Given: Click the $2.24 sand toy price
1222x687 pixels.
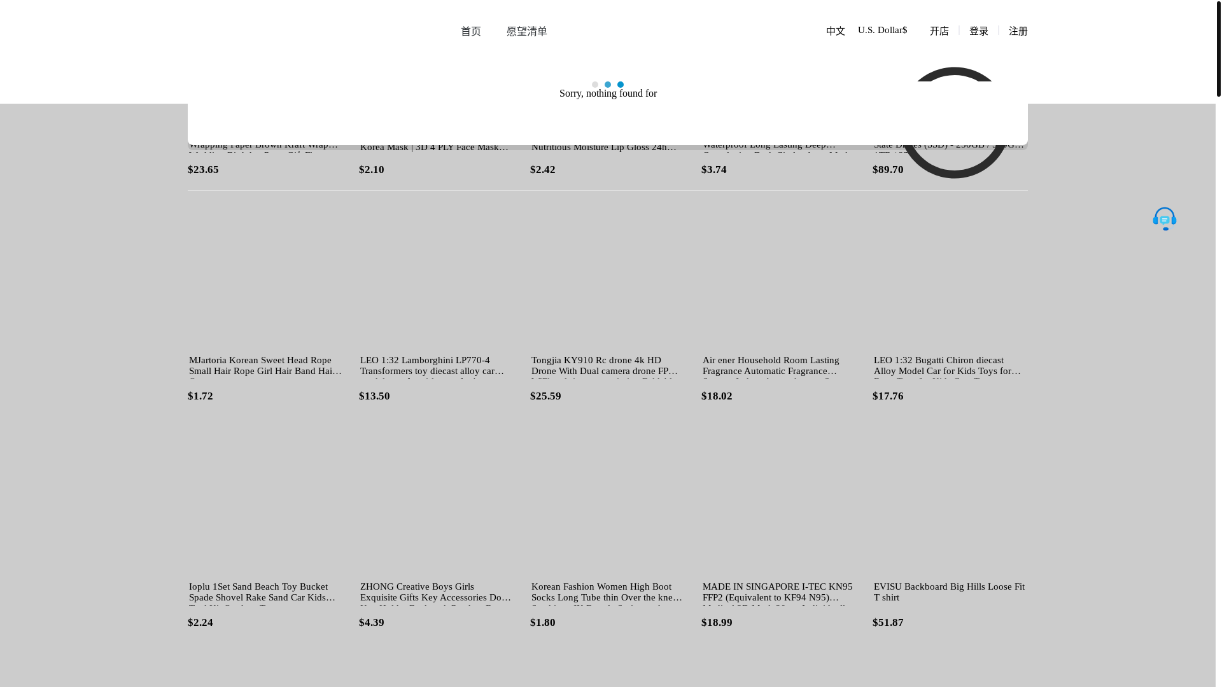Looking at the screenshot, I should [200, 622].
